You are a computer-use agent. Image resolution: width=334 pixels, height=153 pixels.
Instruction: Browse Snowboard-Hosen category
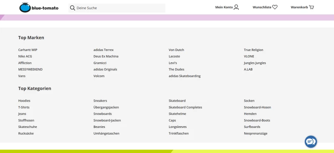[x=258, y=107]
